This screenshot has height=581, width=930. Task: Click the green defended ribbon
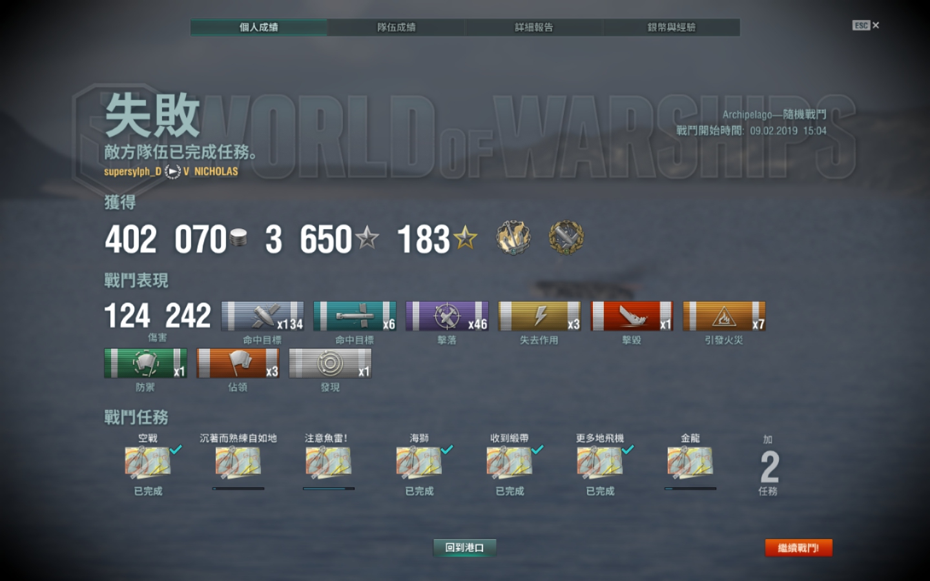145,363
